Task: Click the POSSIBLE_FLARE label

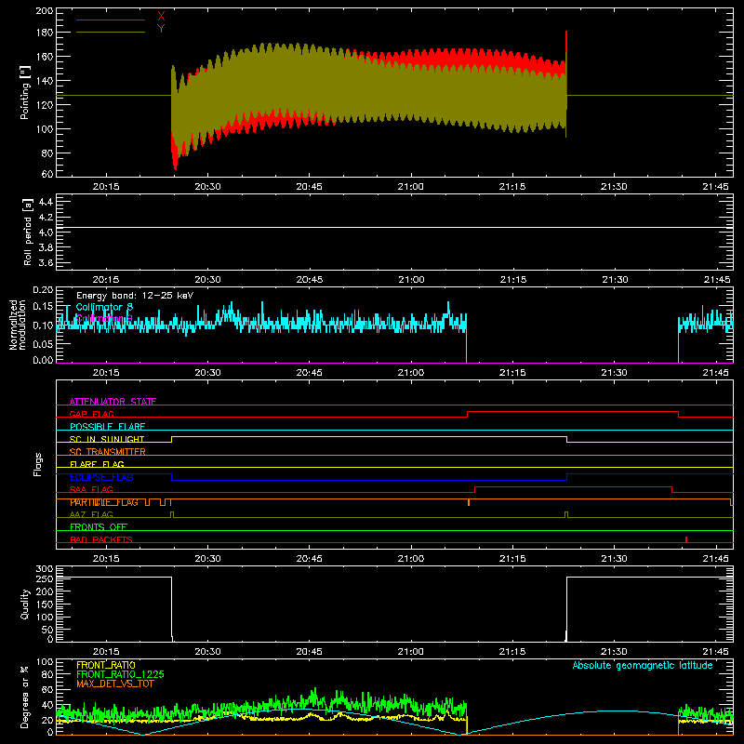Action: [x=107, y=427]
